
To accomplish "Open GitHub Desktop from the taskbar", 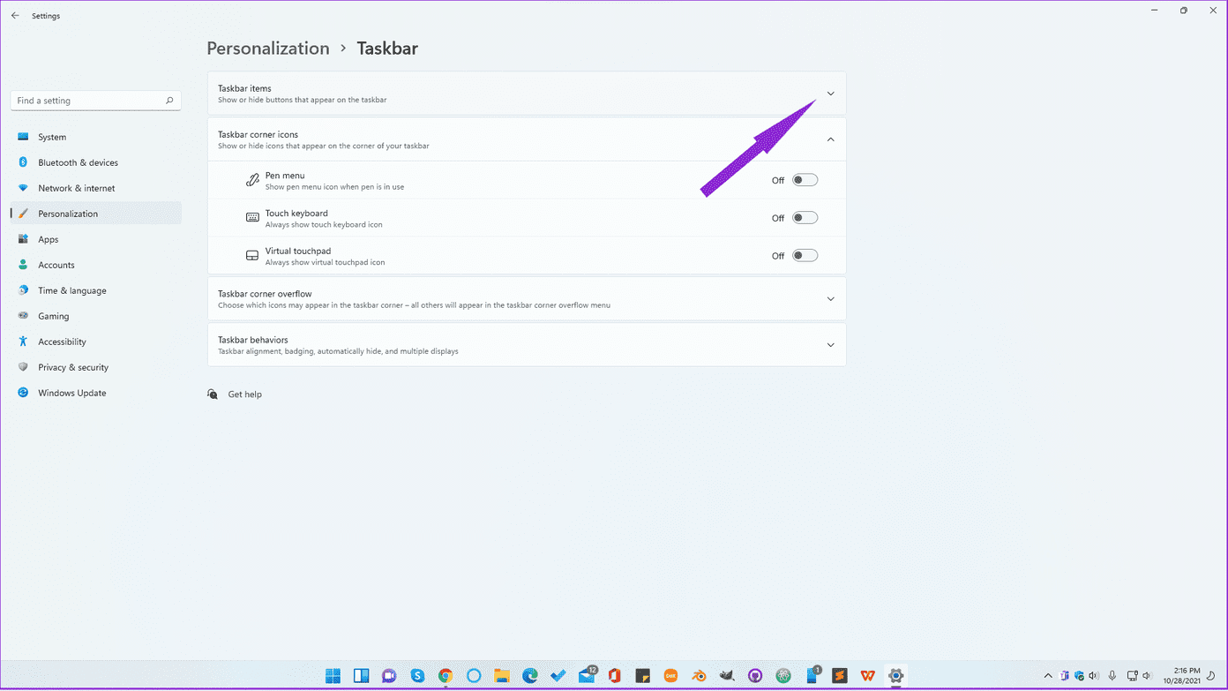I will 755,676.
